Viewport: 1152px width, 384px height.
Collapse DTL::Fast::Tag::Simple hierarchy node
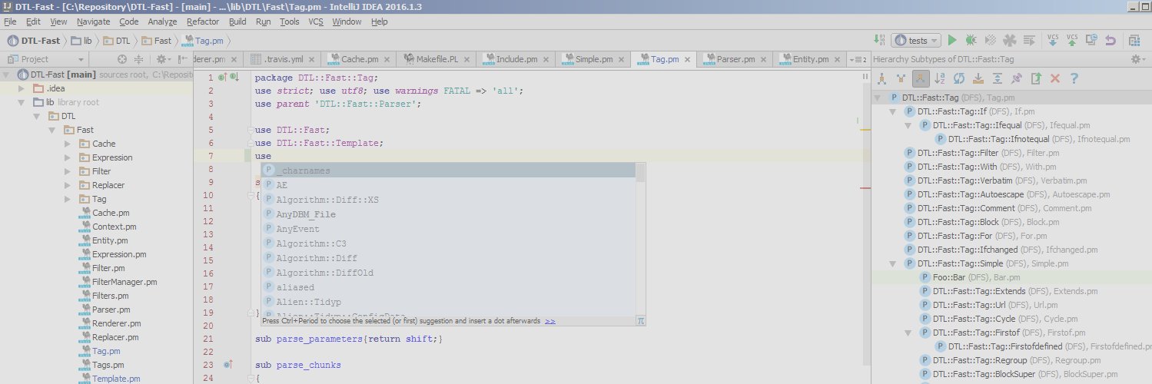coord(893,263)
